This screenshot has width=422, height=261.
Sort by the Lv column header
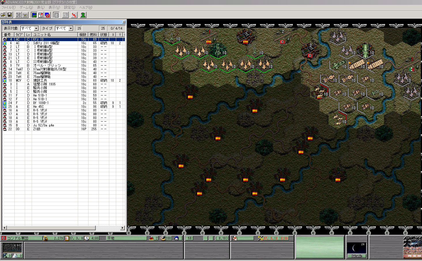click(x=28, y=35)
